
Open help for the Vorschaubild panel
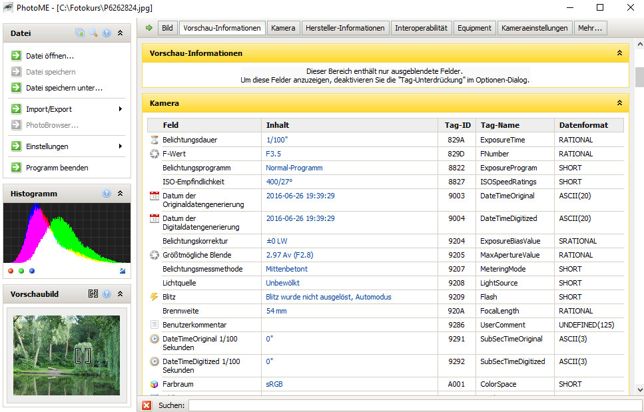tap(107, 294)
